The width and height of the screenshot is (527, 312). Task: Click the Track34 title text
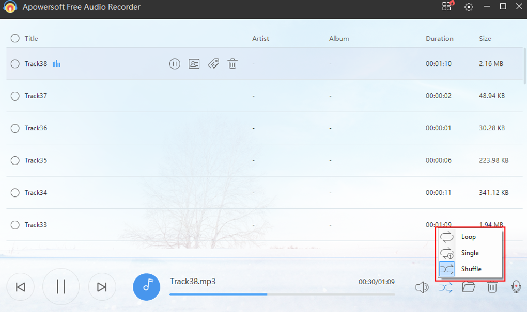(36, 192)
